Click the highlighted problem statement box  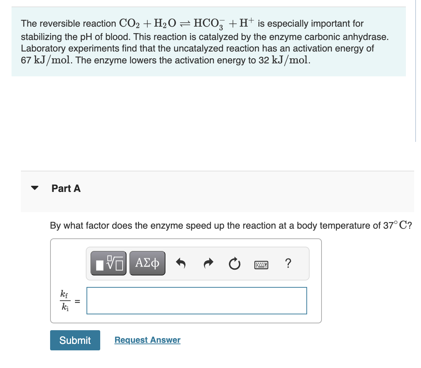click(208, 41)
